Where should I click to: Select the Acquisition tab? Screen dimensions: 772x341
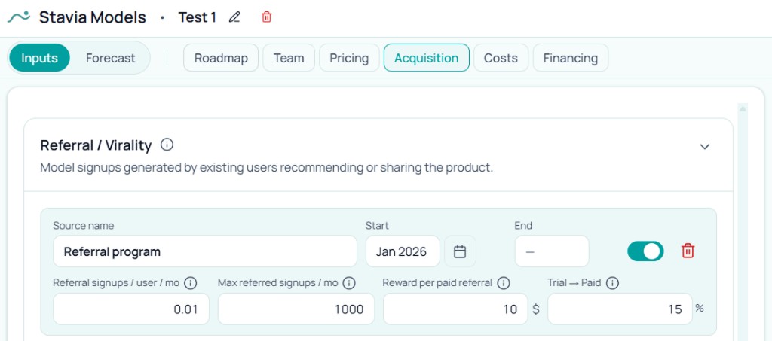pyautogui.click(x=427, y=58)
